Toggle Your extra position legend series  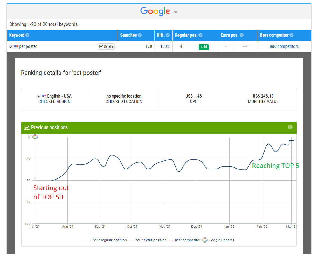(x=148, y=240)
